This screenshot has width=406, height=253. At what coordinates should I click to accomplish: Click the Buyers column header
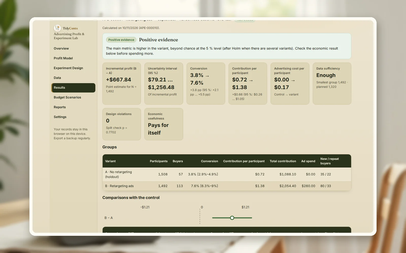(178, 161)
